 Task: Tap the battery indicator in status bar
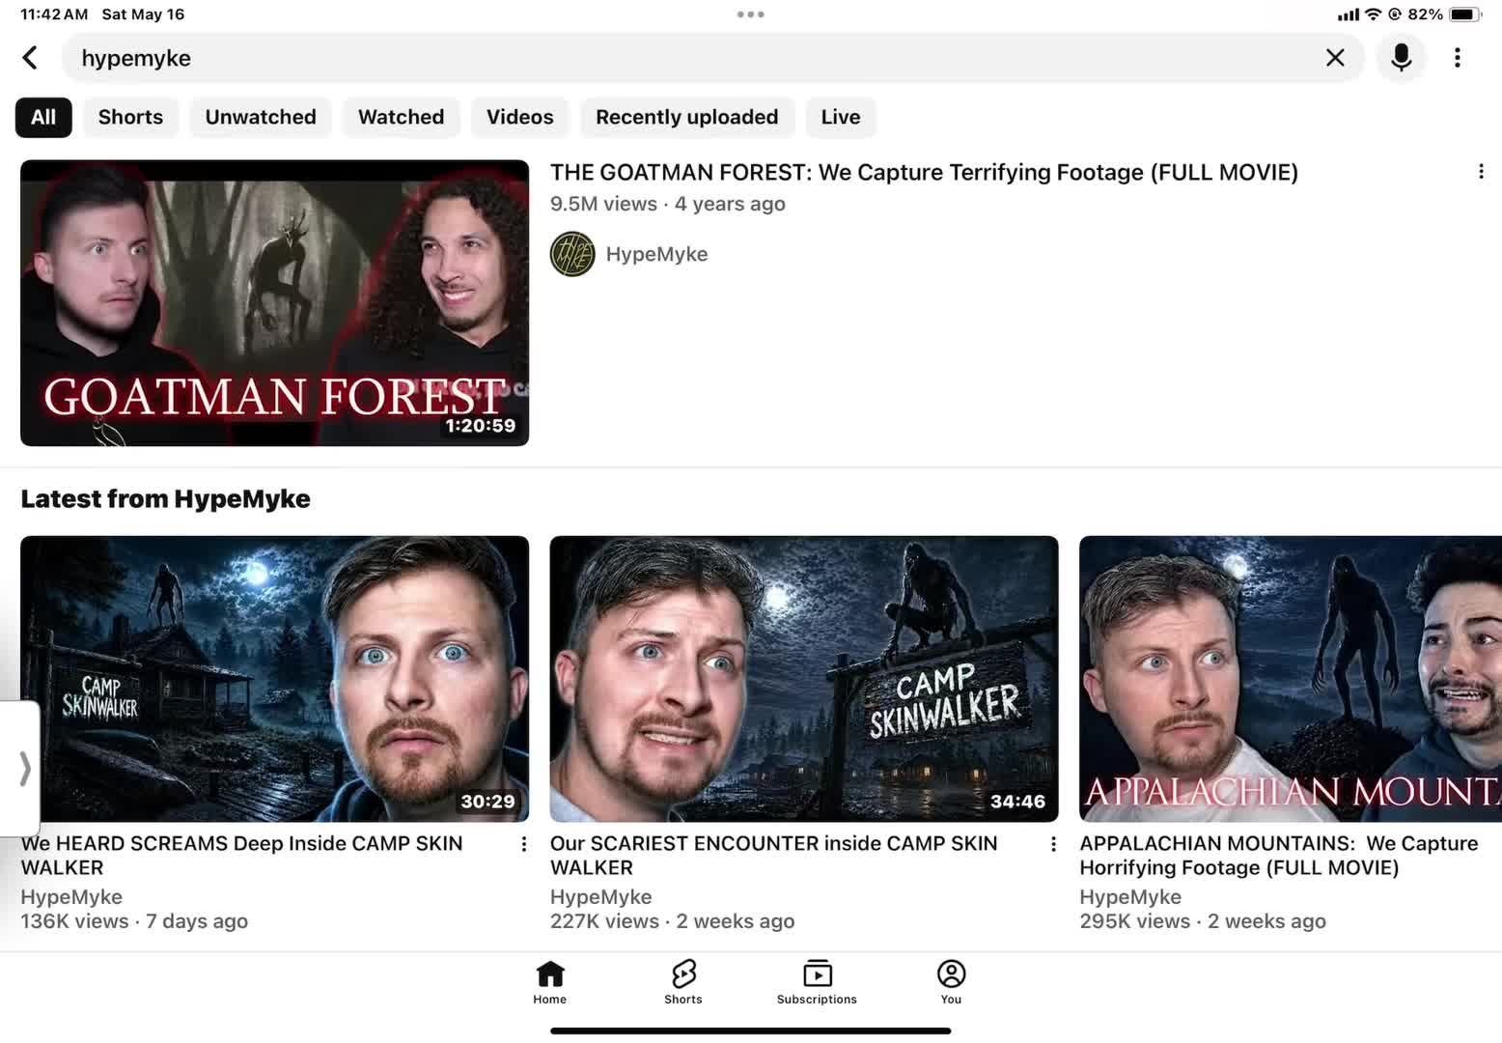(x=1464, y=14)
